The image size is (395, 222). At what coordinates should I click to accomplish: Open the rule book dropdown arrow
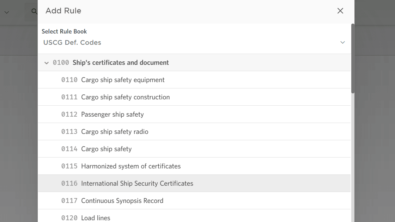(342, 43)
